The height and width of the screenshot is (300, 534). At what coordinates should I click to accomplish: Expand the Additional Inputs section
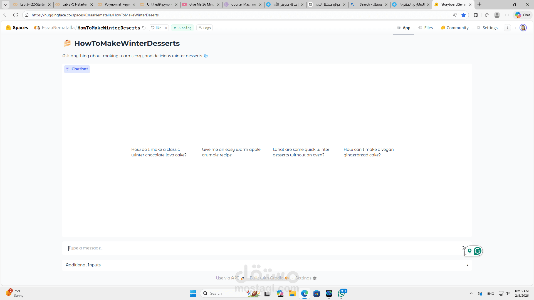click(x=267, y=265)
